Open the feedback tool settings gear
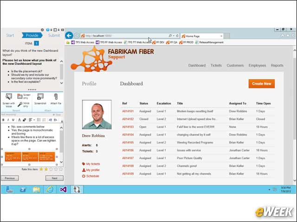Viewport: 297px width, 222px height. tap(42, 30)
